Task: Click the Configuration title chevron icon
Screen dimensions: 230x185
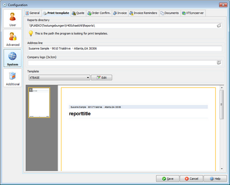Action: 5,5
